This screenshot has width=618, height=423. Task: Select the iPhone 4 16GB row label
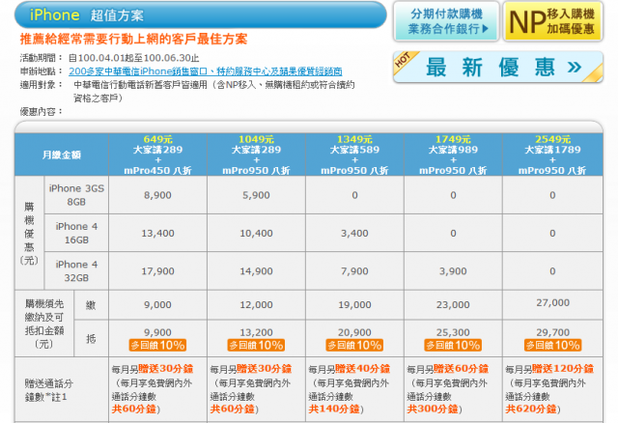click(x=76, y=233)
